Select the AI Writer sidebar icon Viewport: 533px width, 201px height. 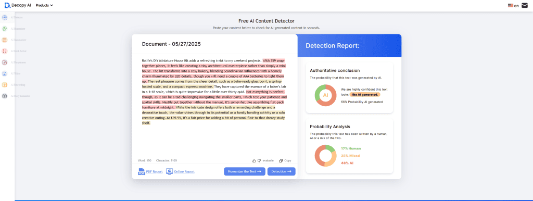click(5, 73)
